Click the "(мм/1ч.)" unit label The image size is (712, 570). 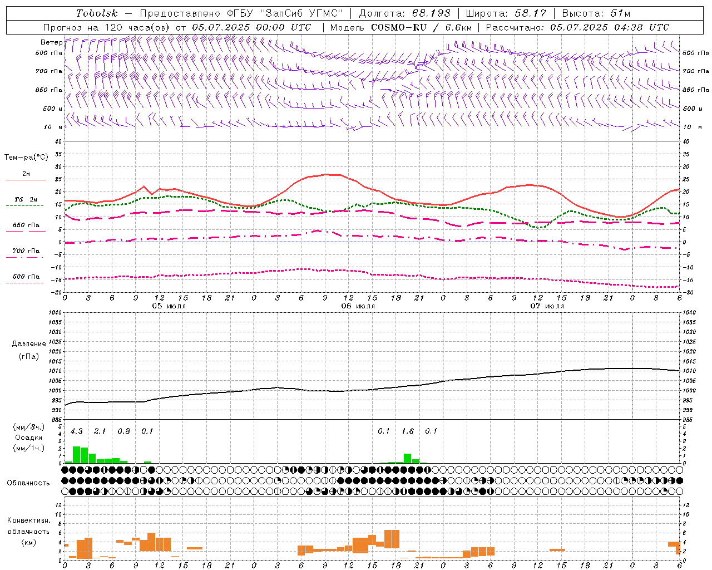pos(28,448)
